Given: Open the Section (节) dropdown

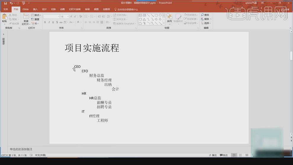Looking at the screenshot, I should (x=35, y=24).
